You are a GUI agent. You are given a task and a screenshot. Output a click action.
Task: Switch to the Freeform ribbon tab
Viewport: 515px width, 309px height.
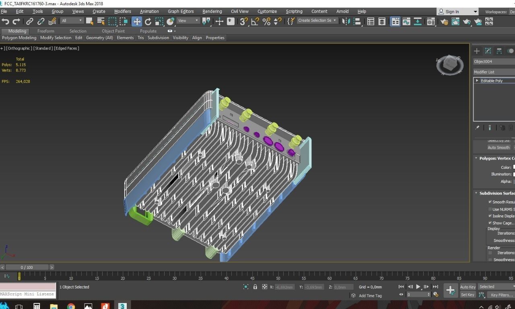click(x=46, y=31)
